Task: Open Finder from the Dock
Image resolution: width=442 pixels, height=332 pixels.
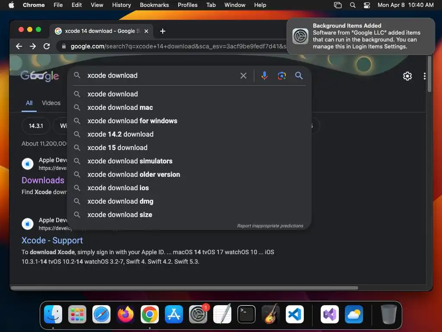Action: click(x=53, y=314)
